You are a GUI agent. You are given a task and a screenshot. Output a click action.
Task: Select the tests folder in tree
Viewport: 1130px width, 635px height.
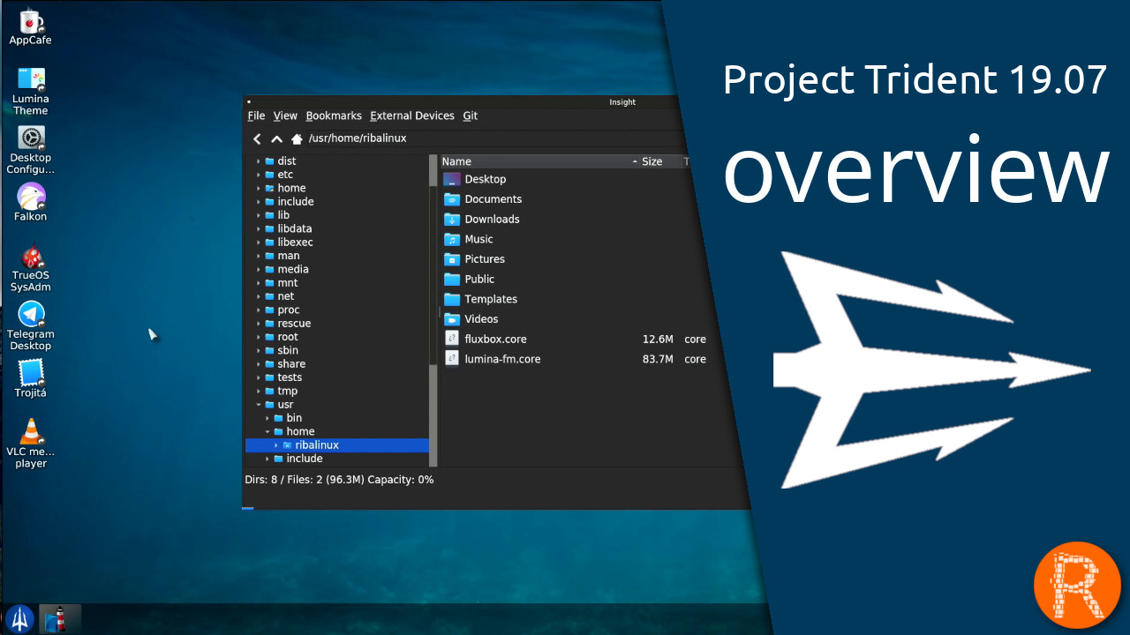(290, 377)
